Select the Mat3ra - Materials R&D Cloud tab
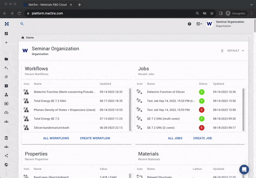The height and width of the screenshot is (178, 256). [x=47, y=5]
